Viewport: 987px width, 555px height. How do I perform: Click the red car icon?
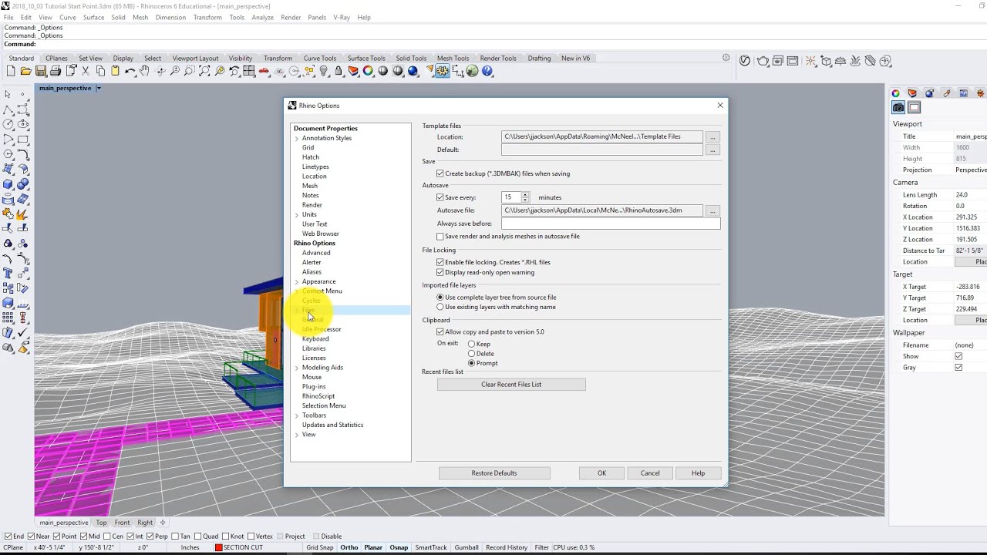pyautogui.click(x=264, y=71)
